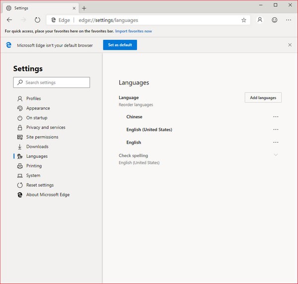This screenshot has width=298, height=284.
Task: Click the Import favorites now link
Action: point(134,31)
